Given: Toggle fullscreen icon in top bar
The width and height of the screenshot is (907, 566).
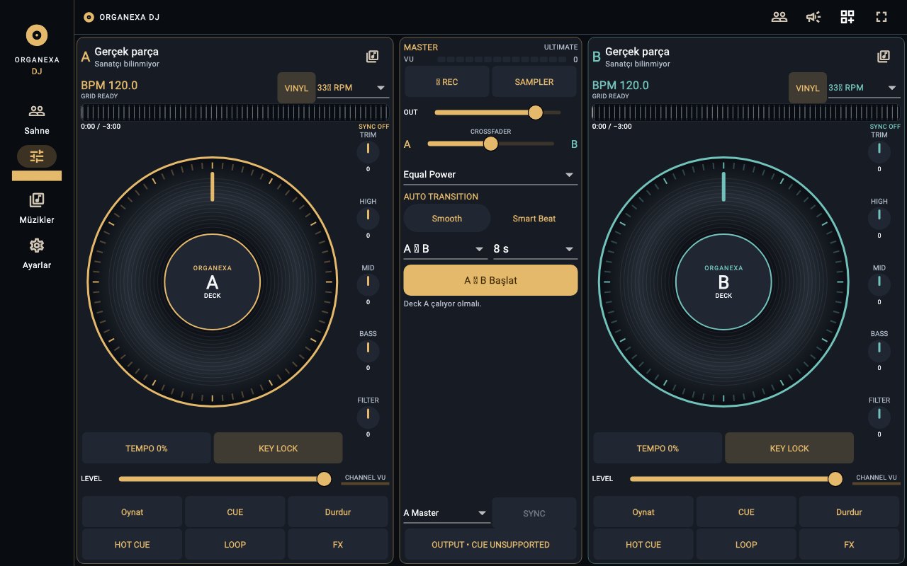Looking at the screenshot, I should 881,17.
